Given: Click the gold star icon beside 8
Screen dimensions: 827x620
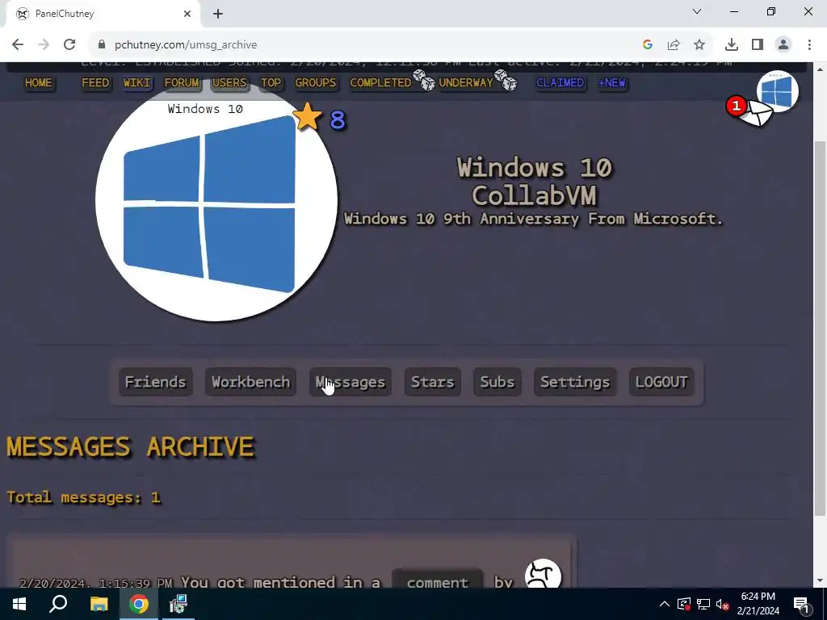Looking at the screenshot, I should [307, 116].
